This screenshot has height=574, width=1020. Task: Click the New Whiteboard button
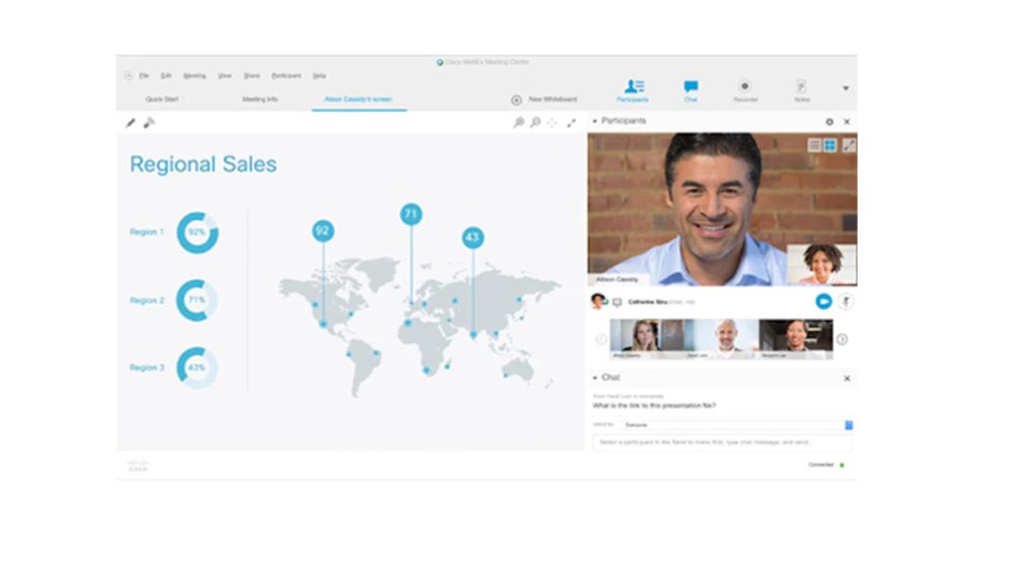(x=544, y=100)
